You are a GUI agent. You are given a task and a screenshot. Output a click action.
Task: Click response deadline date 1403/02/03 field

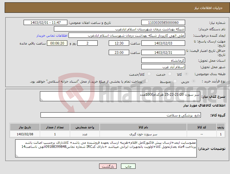click(x=163, y=43)
